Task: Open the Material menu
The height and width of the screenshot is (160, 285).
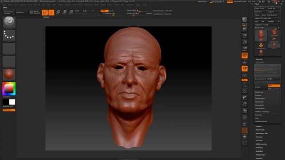Action: [68, 5]
